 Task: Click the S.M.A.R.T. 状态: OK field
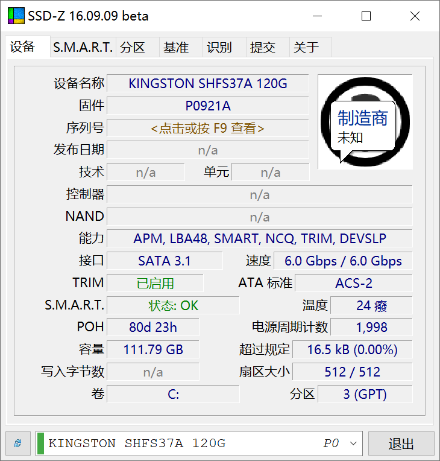pos(173,305)
